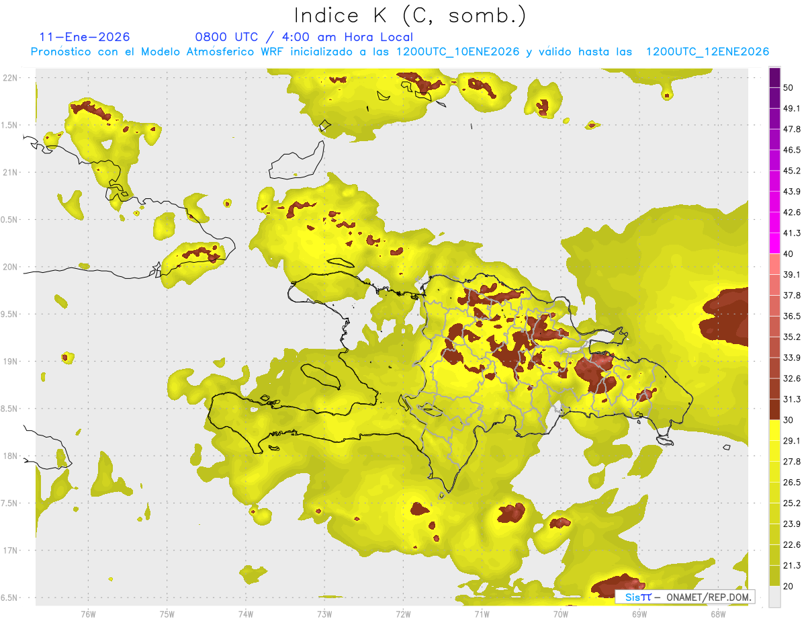The image size is (806, 623).
Task: Click the colorbar value "23.9"
Action: pos(793,524)
